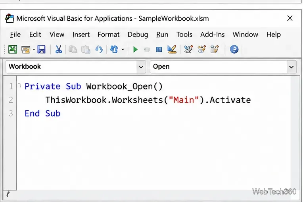Collapse the Workbook_Open sub fold marker

(19, 85)
